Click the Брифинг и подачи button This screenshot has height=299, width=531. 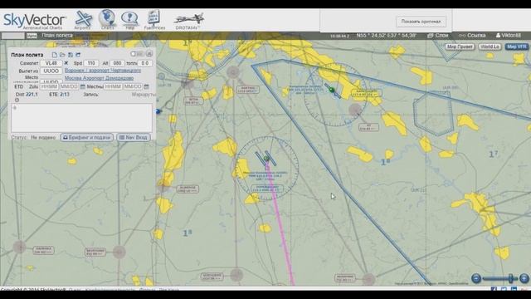(x=86, y=137)
